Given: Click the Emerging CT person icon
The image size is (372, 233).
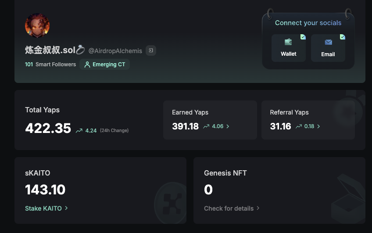Looking at the screenshot, I should (87, 65).
